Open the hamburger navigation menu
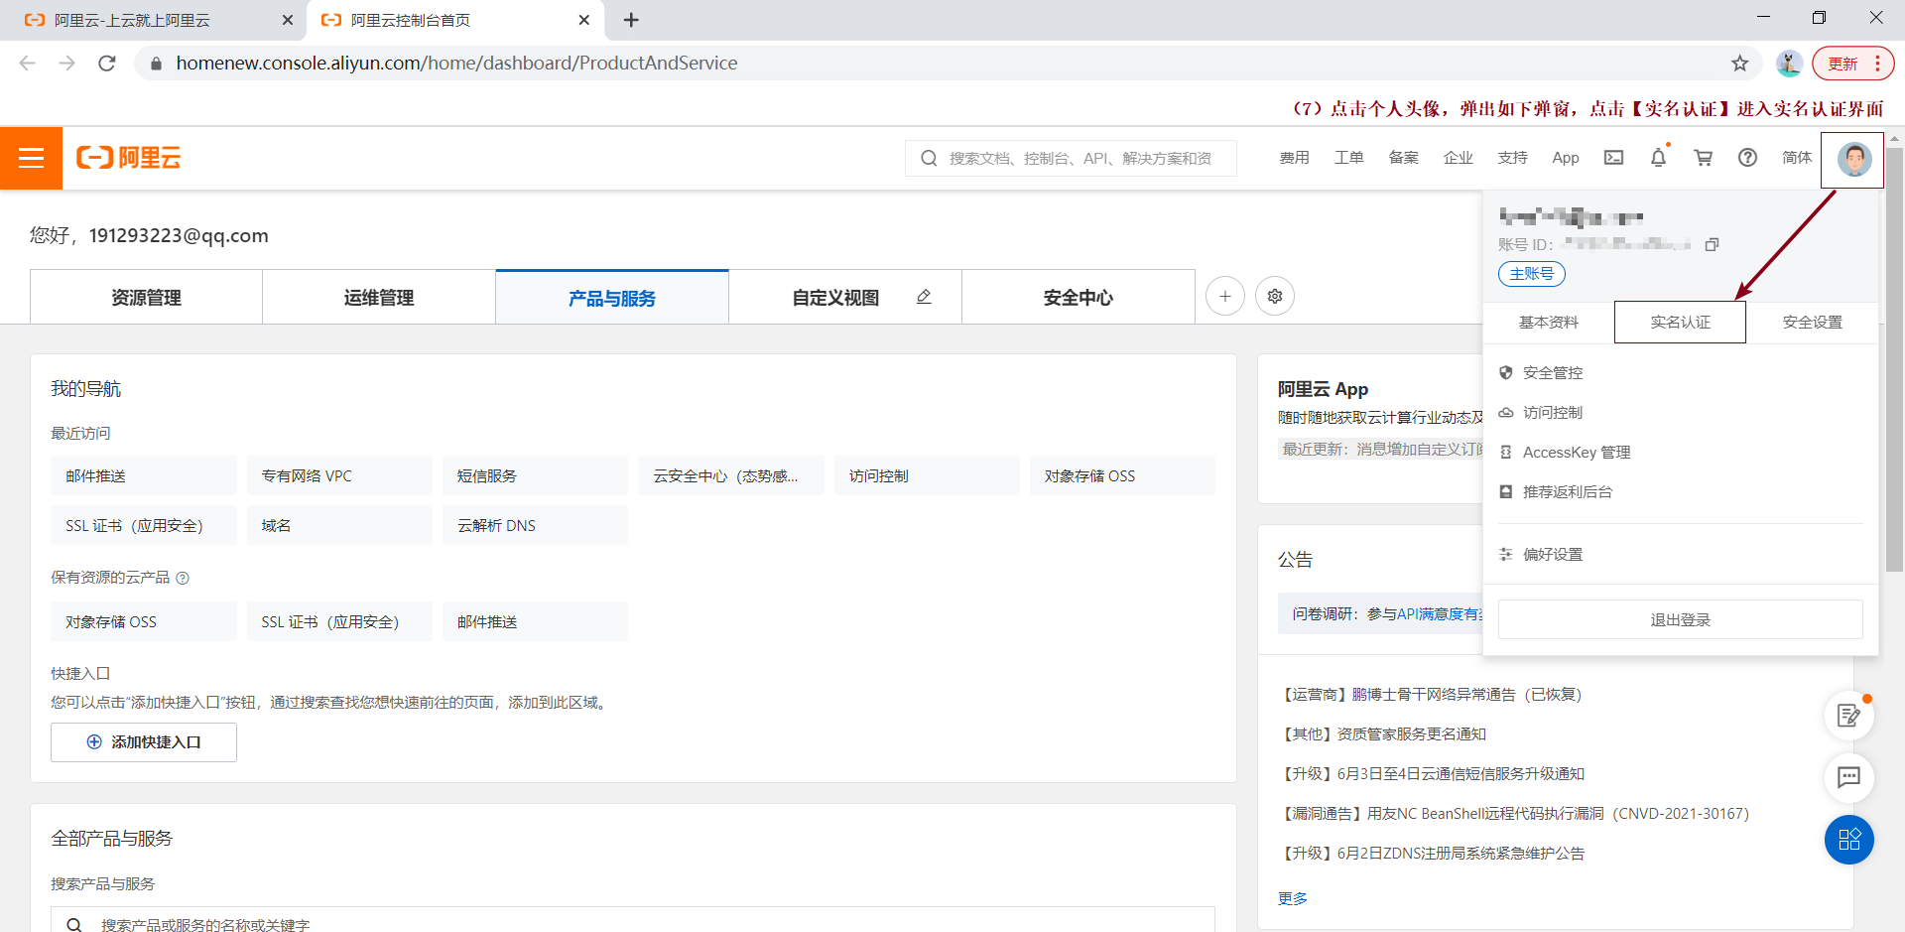 click(x=31, y=158)
